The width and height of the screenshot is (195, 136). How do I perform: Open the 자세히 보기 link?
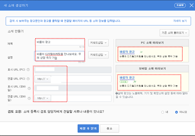(180, 21)
